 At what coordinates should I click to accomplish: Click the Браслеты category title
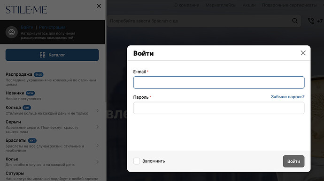click(16, 140)
